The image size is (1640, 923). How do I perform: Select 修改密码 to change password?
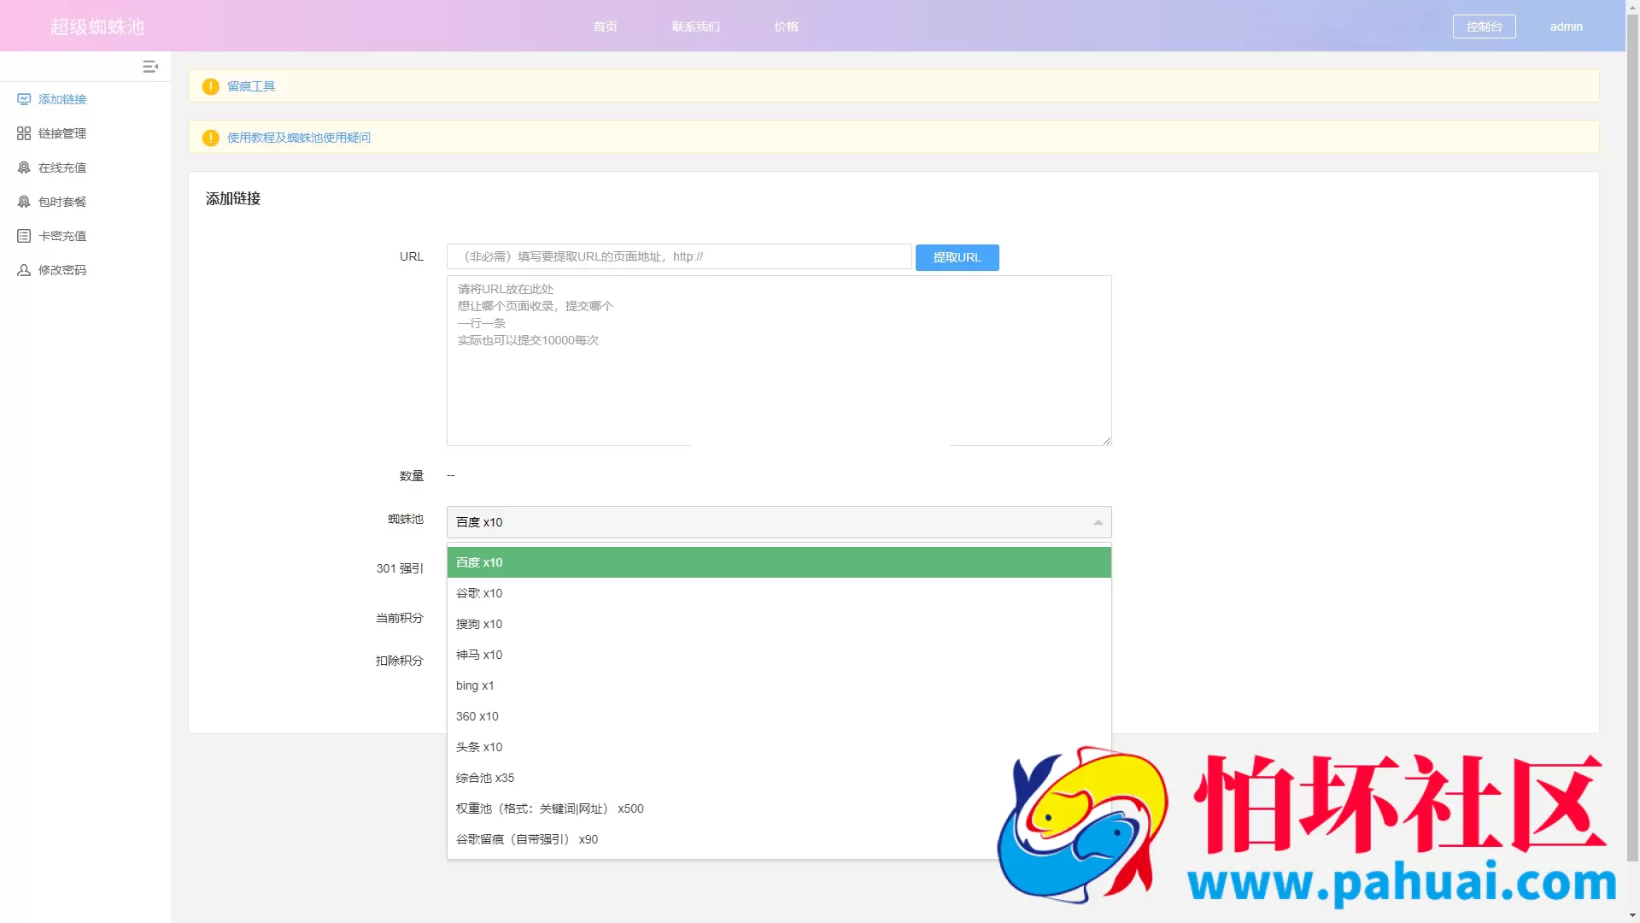[x=61, y=269]
